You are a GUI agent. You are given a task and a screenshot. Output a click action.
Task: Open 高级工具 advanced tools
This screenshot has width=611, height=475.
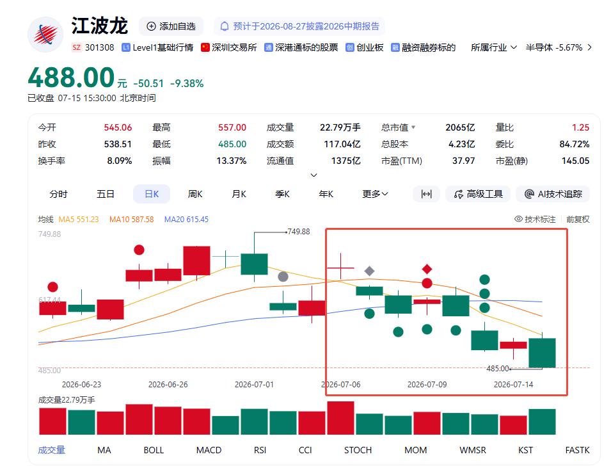tap(478, 194)
